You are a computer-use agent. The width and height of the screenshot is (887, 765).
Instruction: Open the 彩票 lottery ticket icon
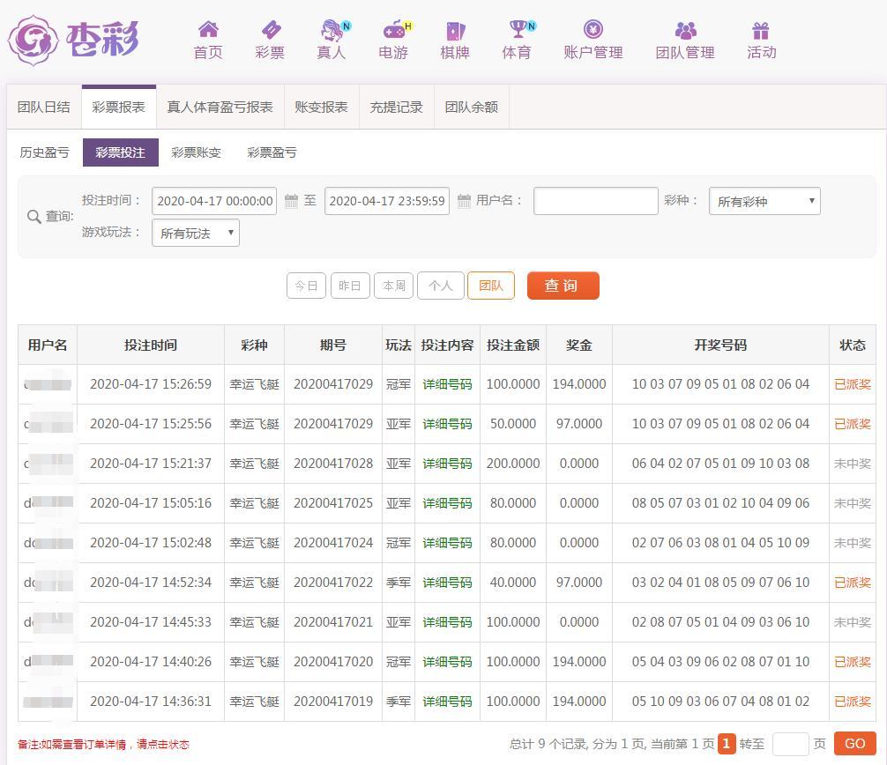270,31
